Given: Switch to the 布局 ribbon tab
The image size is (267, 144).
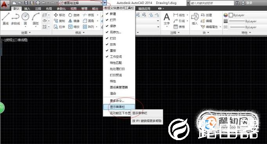Looking at the screenshot, I should [49, 9].
